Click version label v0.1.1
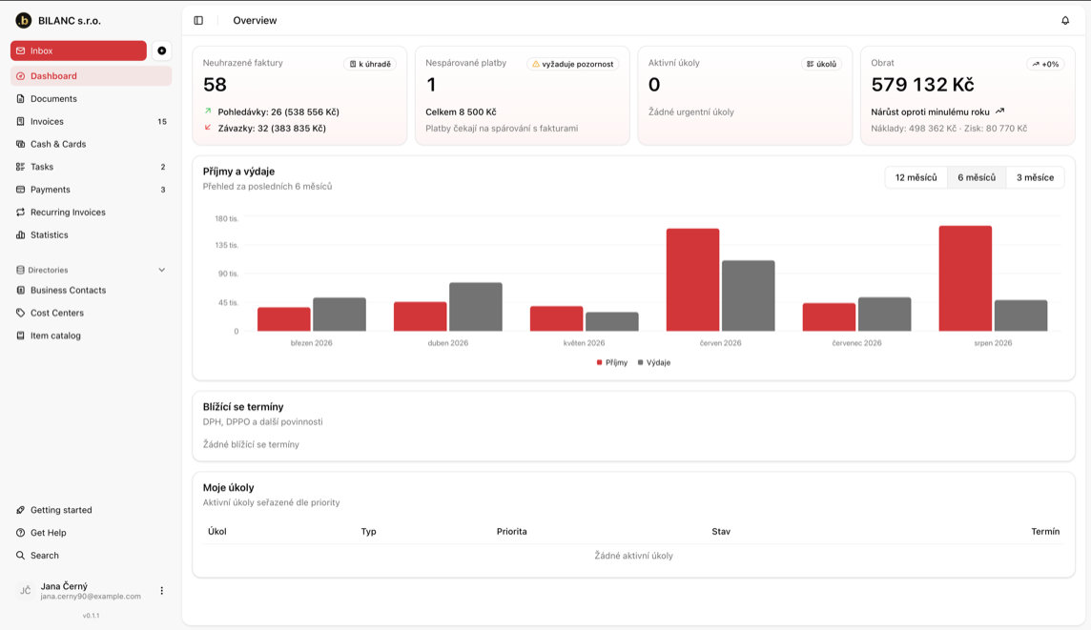This screenshot has width=1091, height=630. 92,616
